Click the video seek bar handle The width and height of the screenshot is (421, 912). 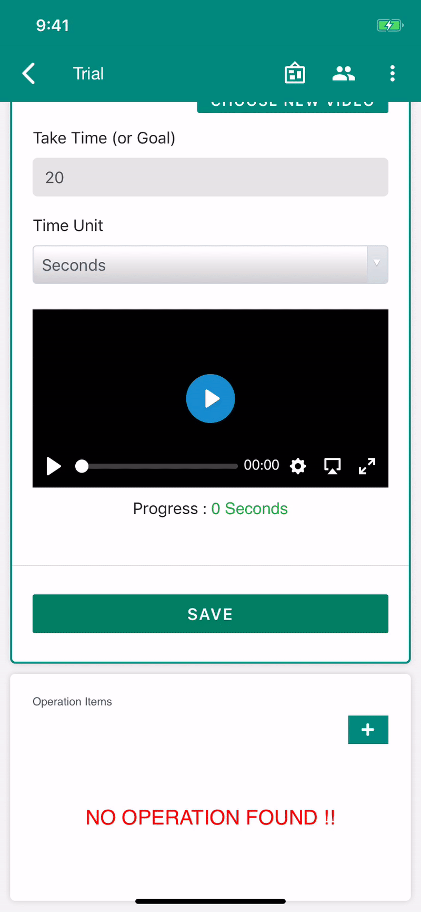[82, 466]
